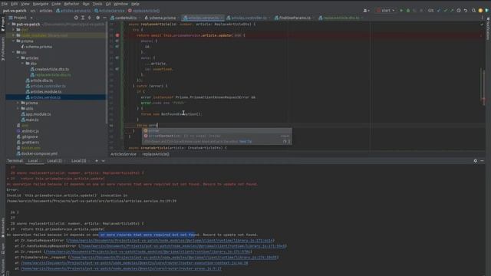Open the Help menu
Image resolution: width=491 pixels, height=276 pixels.
click(135, 4)
